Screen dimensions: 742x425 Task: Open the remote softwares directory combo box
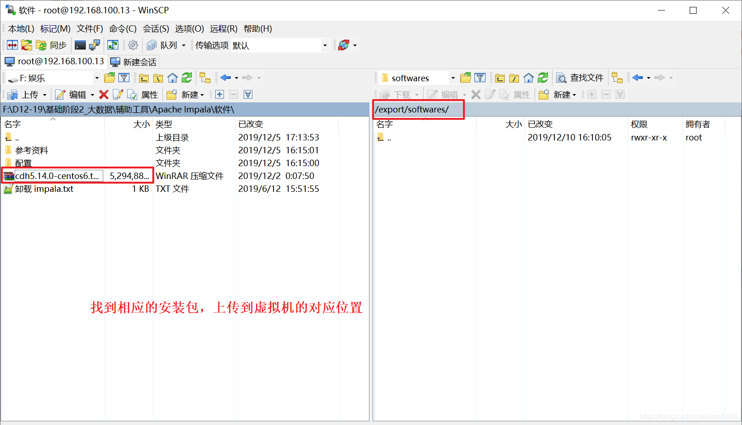click(418, 78)
